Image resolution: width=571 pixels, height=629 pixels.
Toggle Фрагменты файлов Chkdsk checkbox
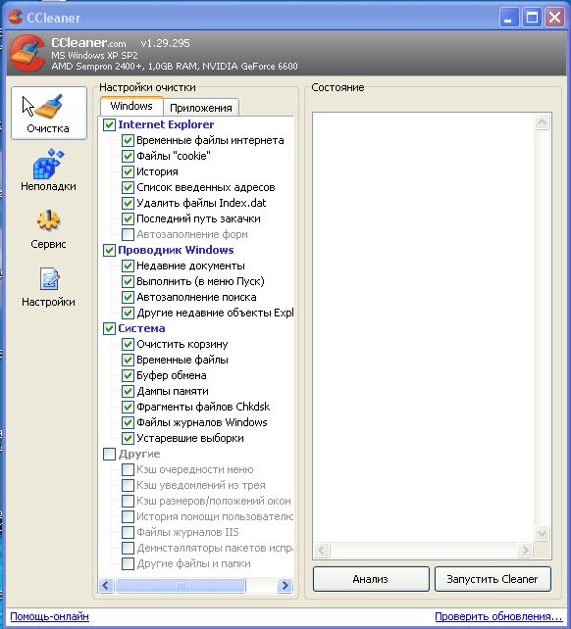[128, 407]
